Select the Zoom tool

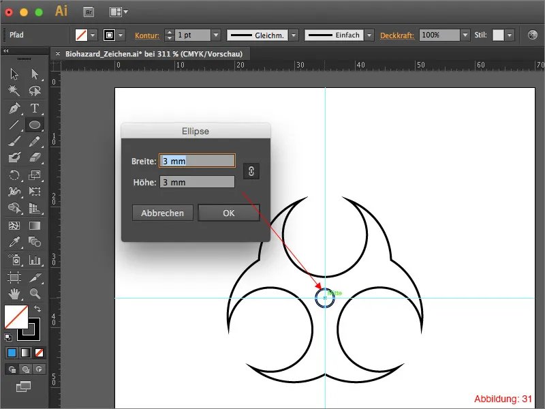(35, 294)
